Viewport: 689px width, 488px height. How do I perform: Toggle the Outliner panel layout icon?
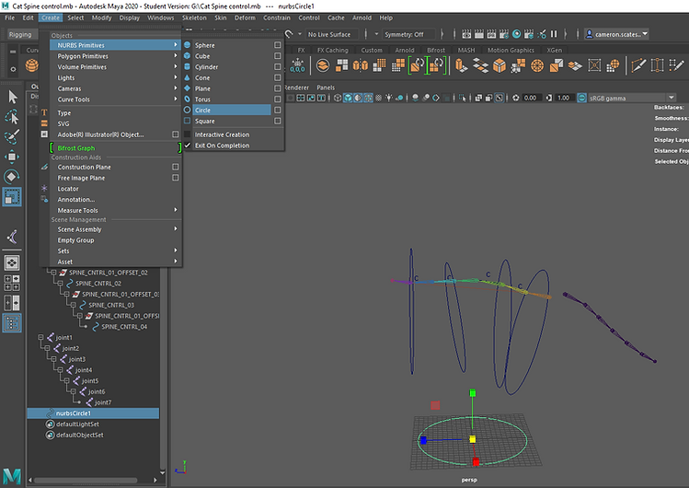coord(12,323)
